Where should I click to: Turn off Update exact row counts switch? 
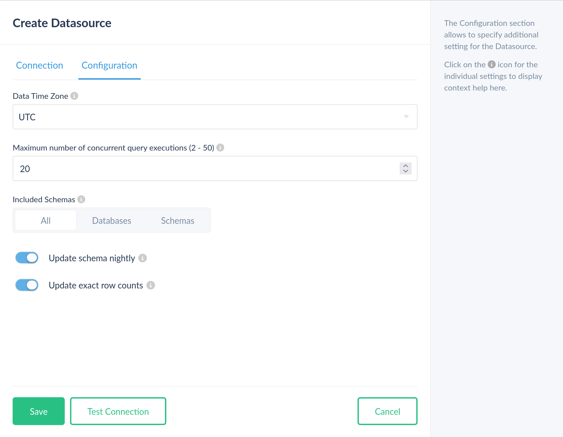pos(27,285)
